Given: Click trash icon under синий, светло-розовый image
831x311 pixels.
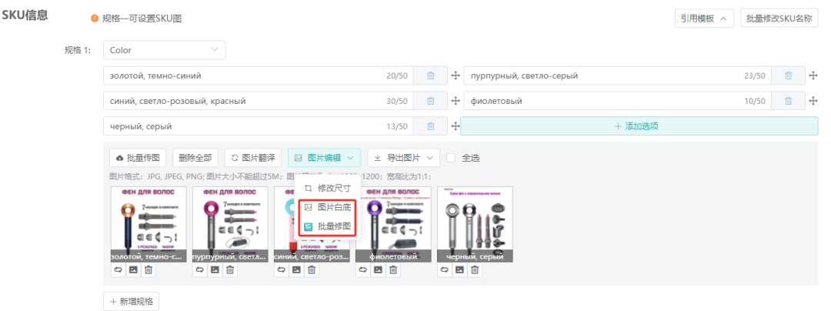Looking at the screenshot, I should pyautogui.click(x=312, y=269).
